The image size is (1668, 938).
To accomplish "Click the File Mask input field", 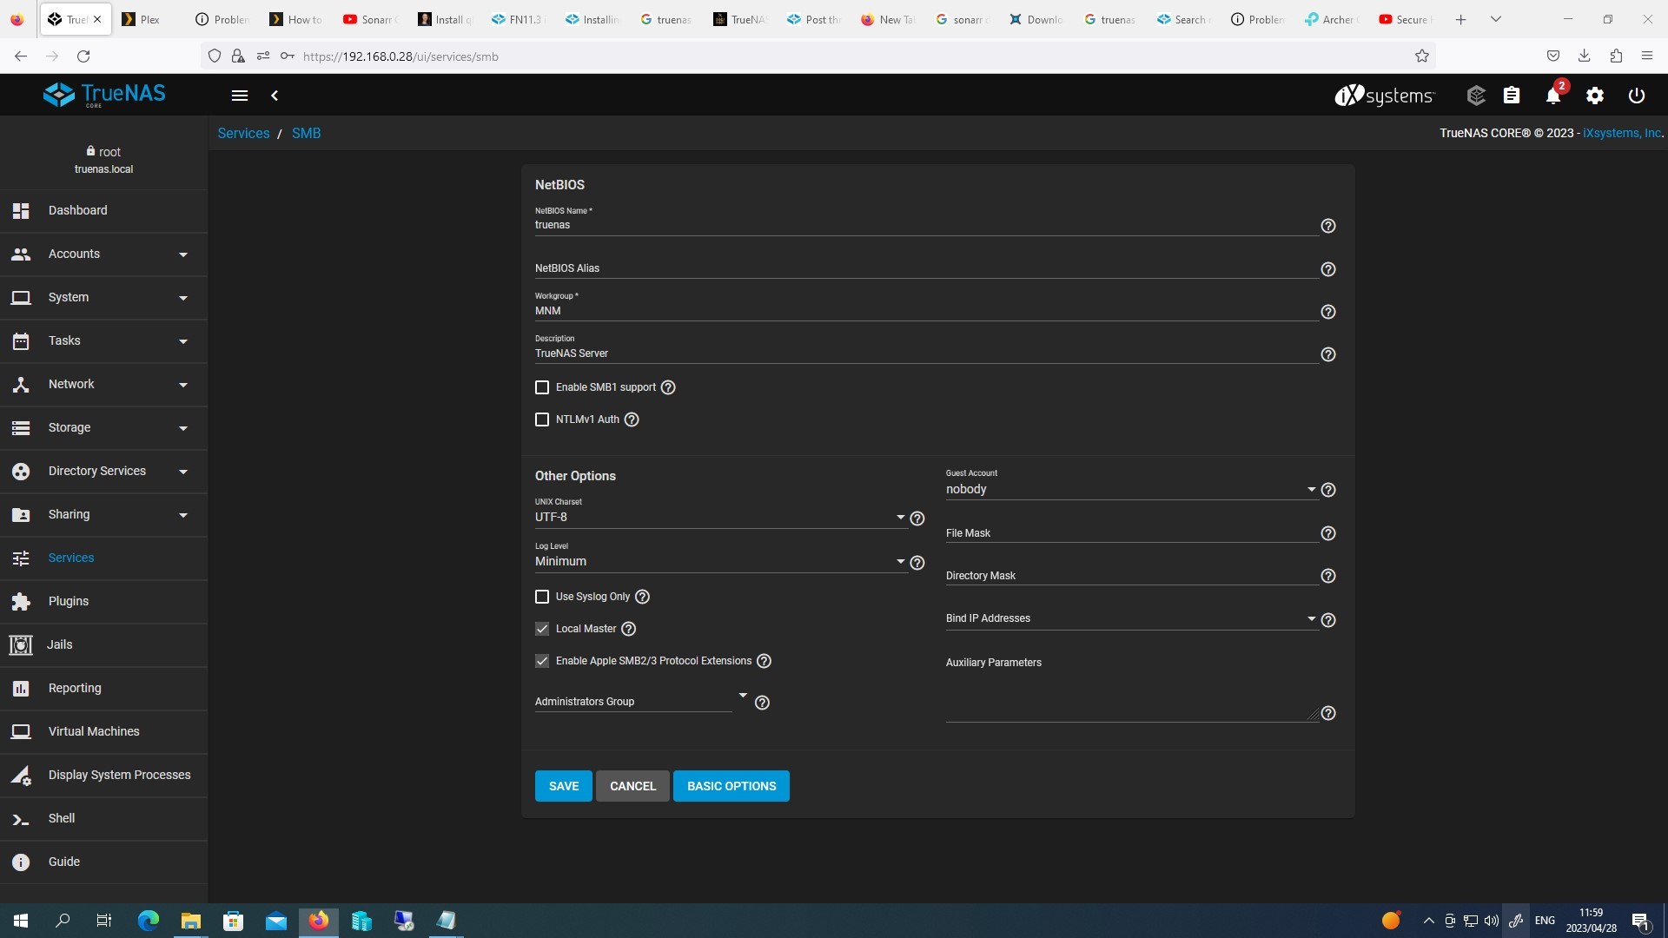I will click(1131, 533).
